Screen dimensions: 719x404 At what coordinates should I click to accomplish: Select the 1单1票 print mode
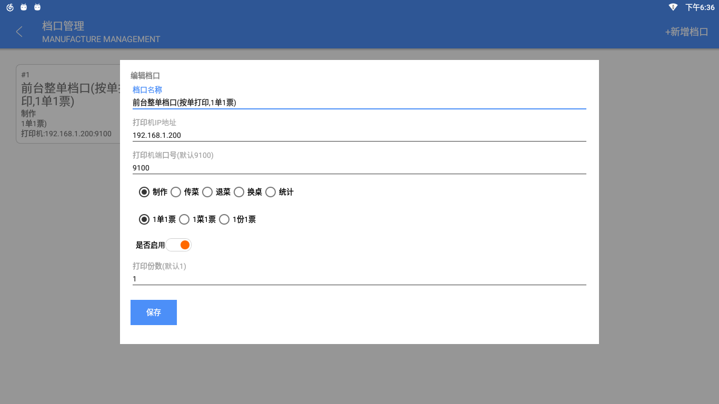[144, 219]
